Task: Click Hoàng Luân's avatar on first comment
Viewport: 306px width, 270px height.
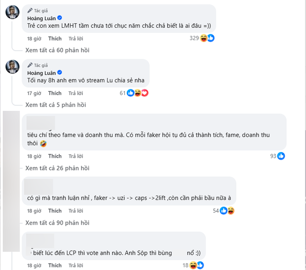Action: [12, 12]
